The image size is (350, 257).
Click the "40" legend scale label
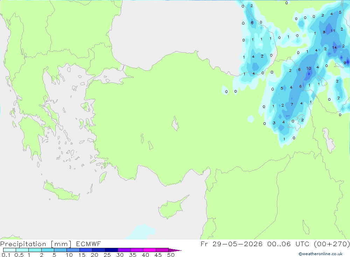pyautogui.click(x=145, y=255)
